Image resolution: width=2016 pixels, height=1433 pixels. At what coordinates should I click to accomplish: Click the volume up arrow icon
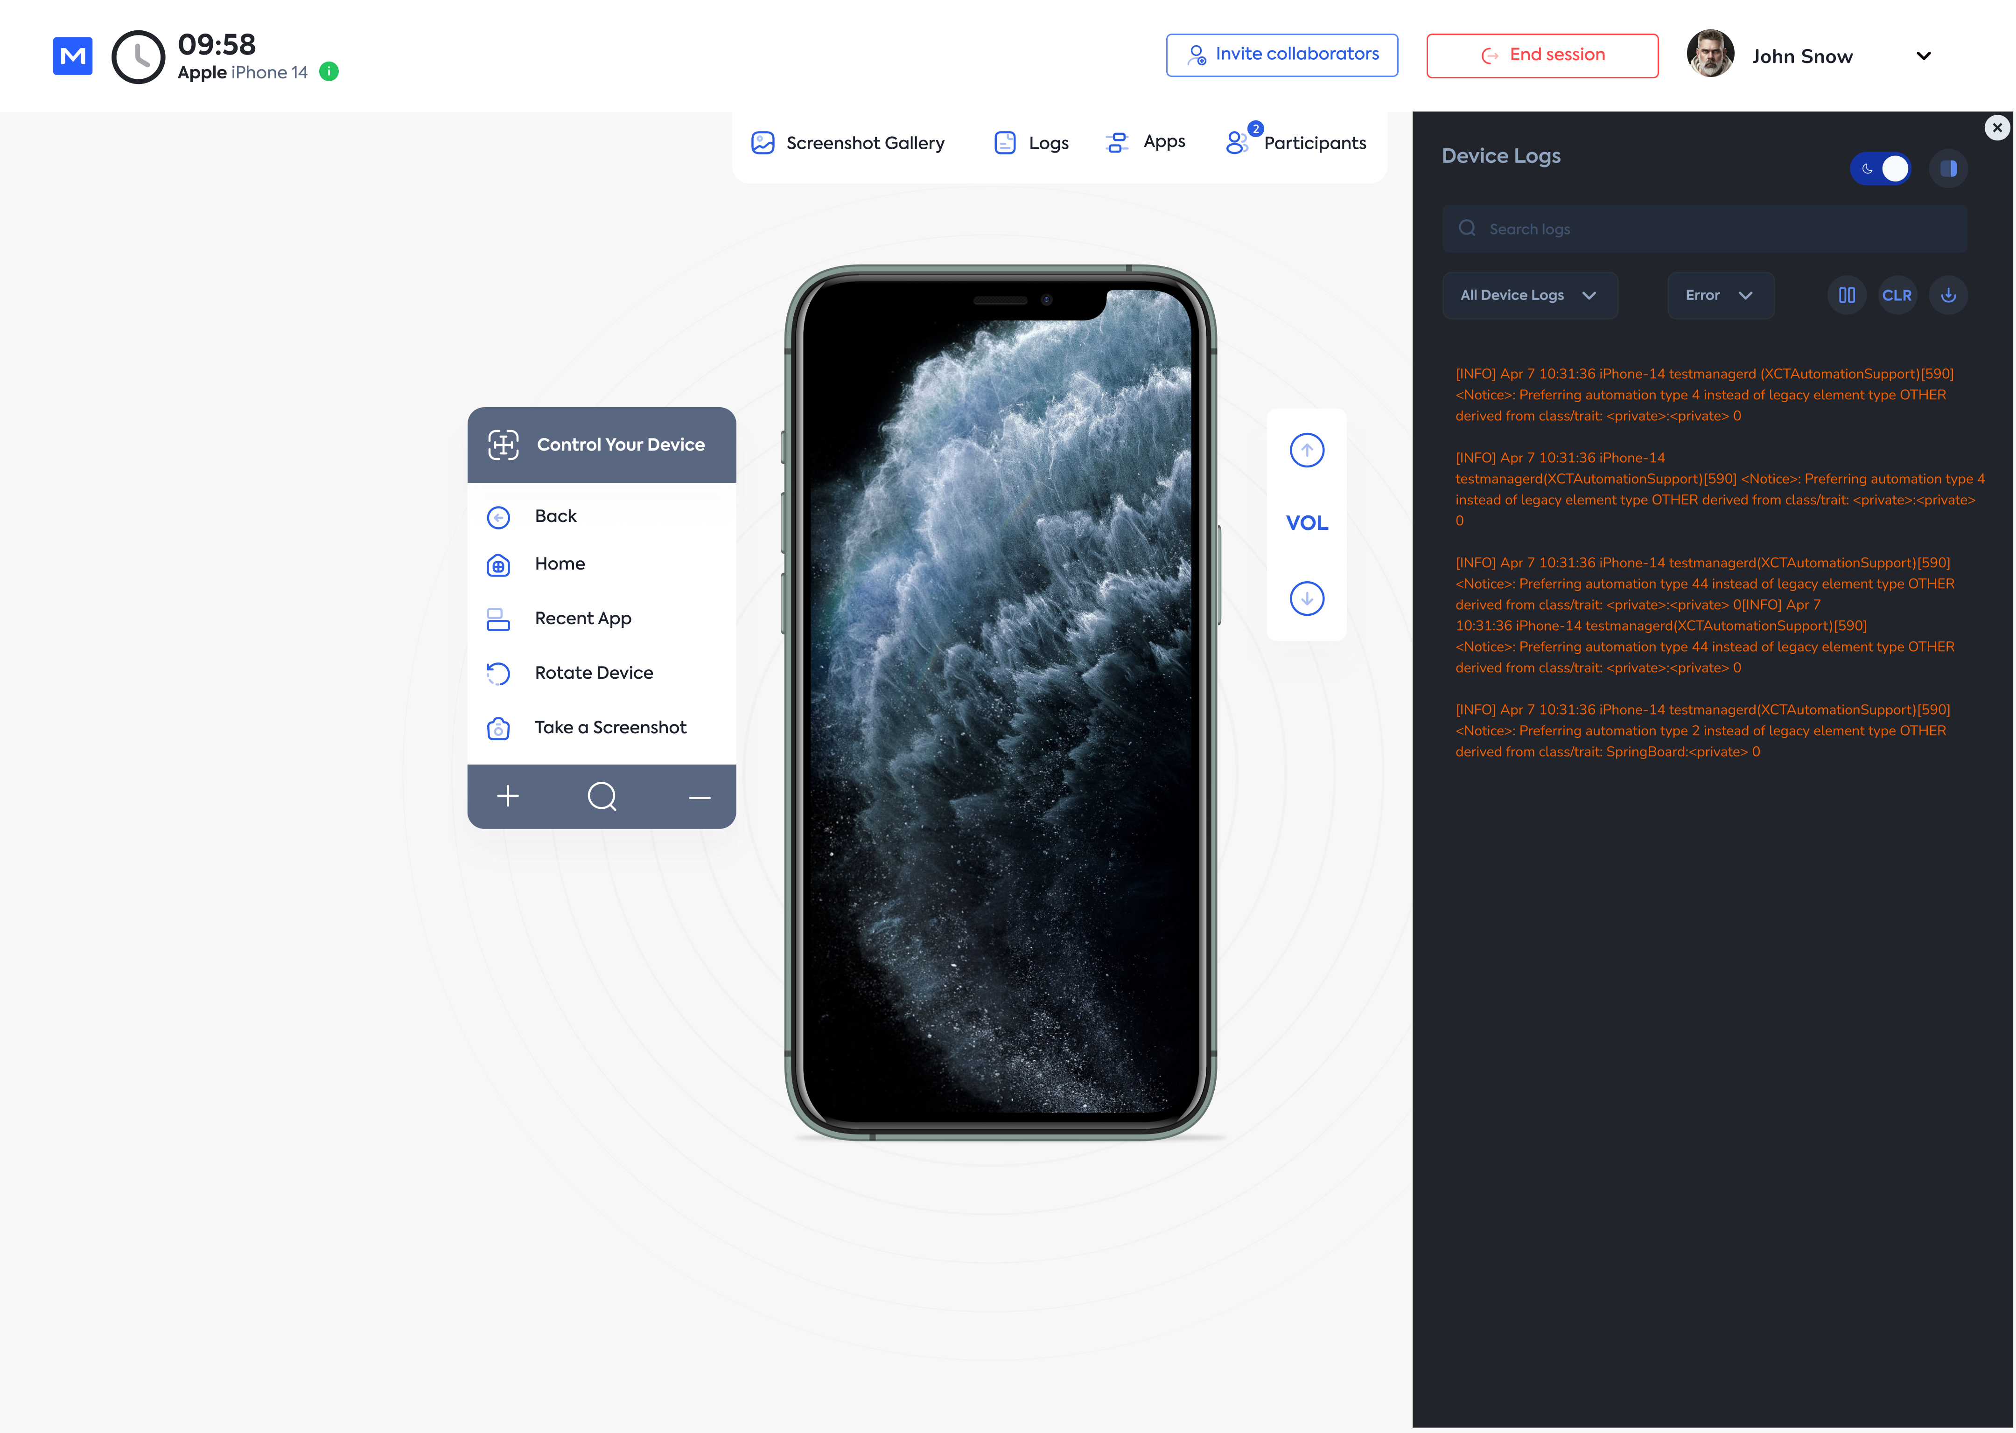[1306, 450]
